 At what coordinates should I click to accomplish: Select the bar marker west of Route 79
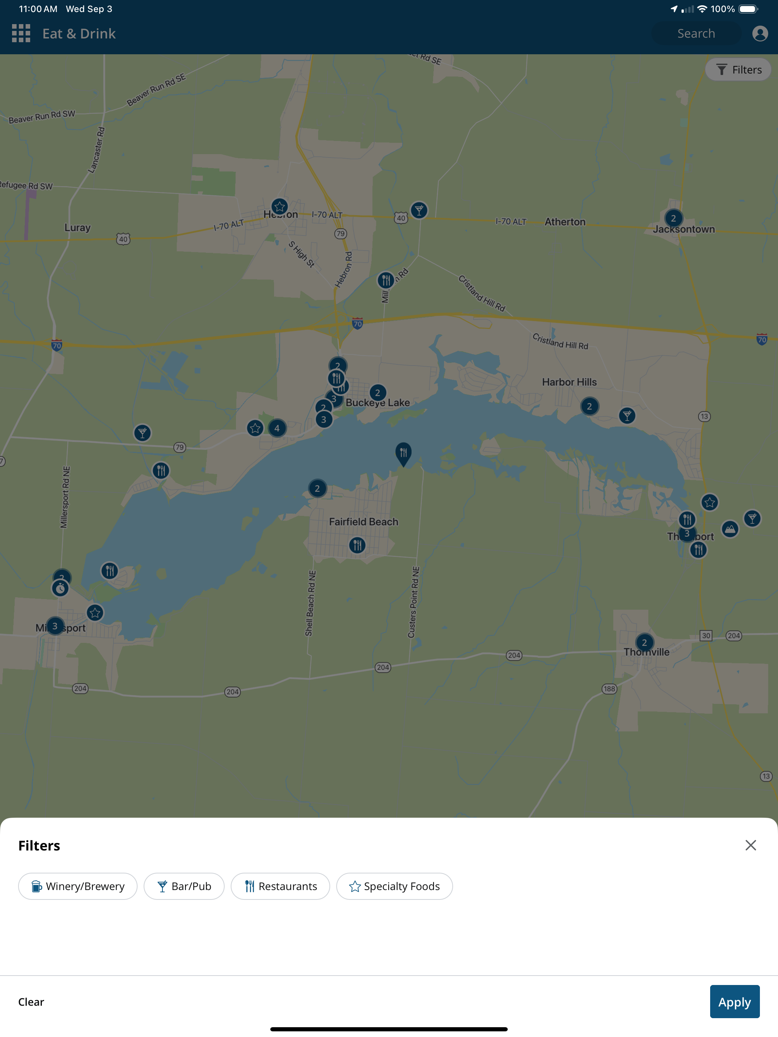[142, 433]
